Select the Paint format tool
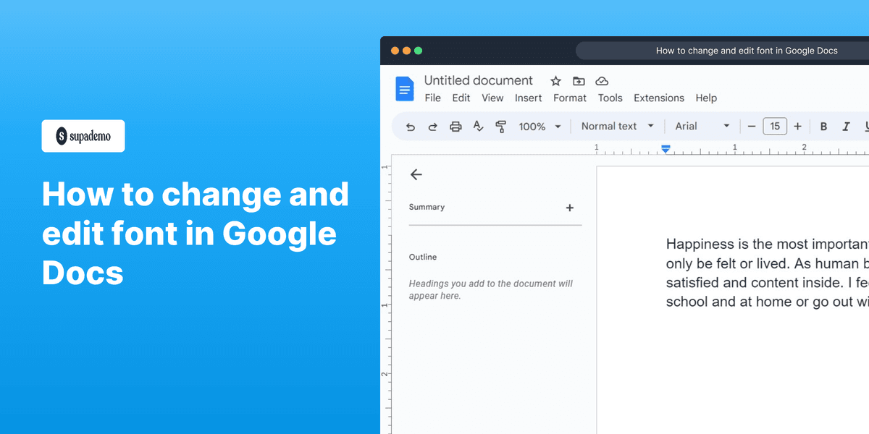 coord(501,126)
